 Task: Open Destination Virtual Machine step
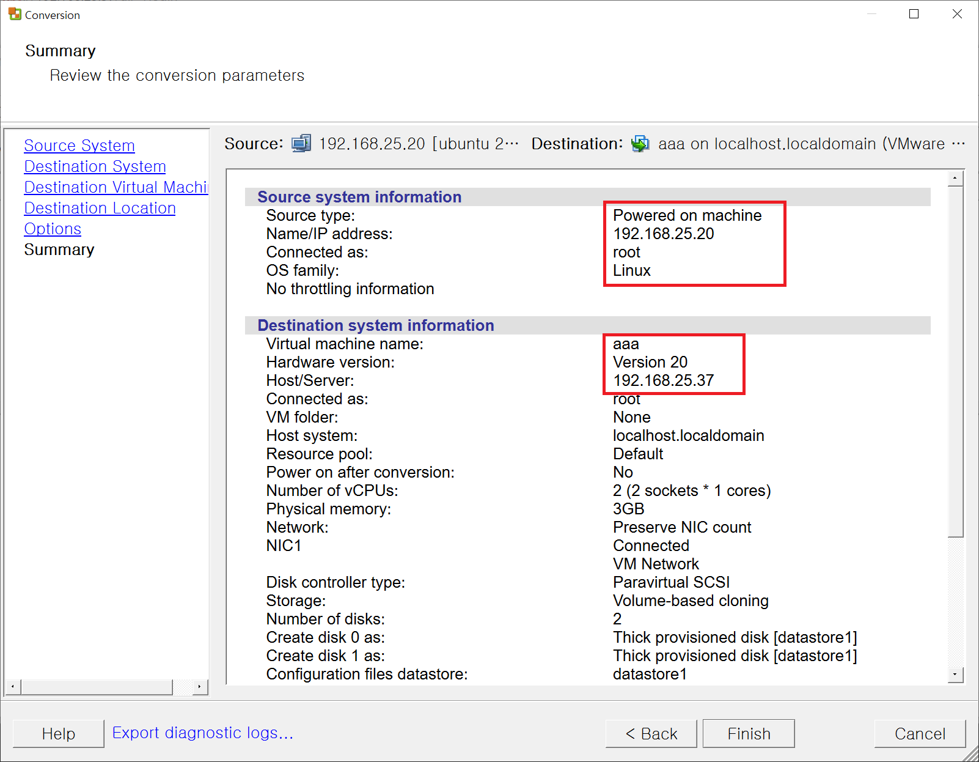(x=116, y=187)
